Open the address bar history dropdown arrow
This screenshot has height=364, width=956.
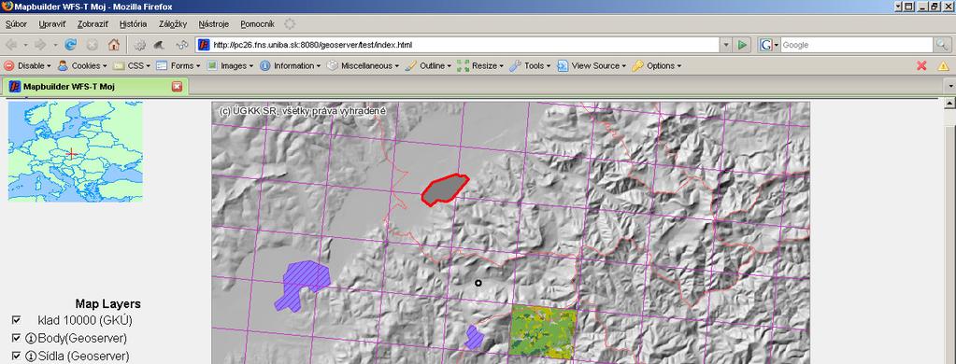(x=725, y=45)
